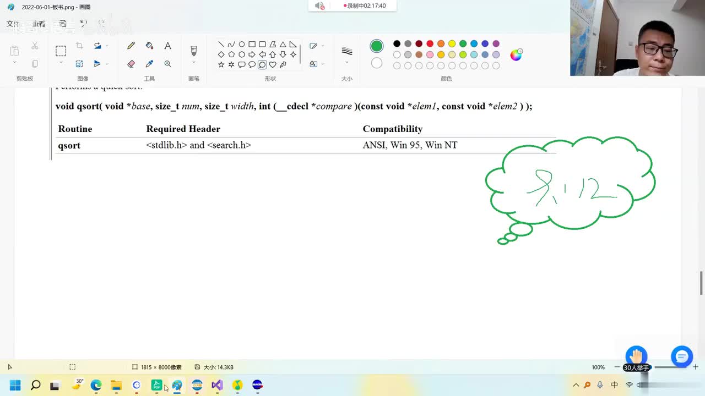Open the Windows Start menu
This screenshot has height=396, width=705.
click(x=15, y=385)
